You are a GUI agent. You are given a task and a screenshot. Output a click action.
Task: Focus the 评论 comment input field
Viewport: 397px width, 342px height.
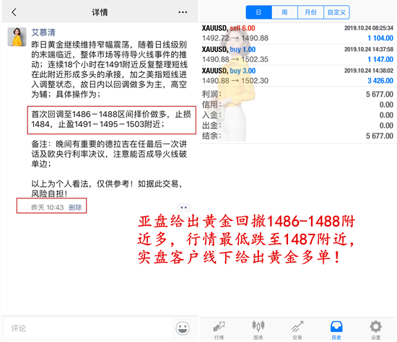(87, 328)
